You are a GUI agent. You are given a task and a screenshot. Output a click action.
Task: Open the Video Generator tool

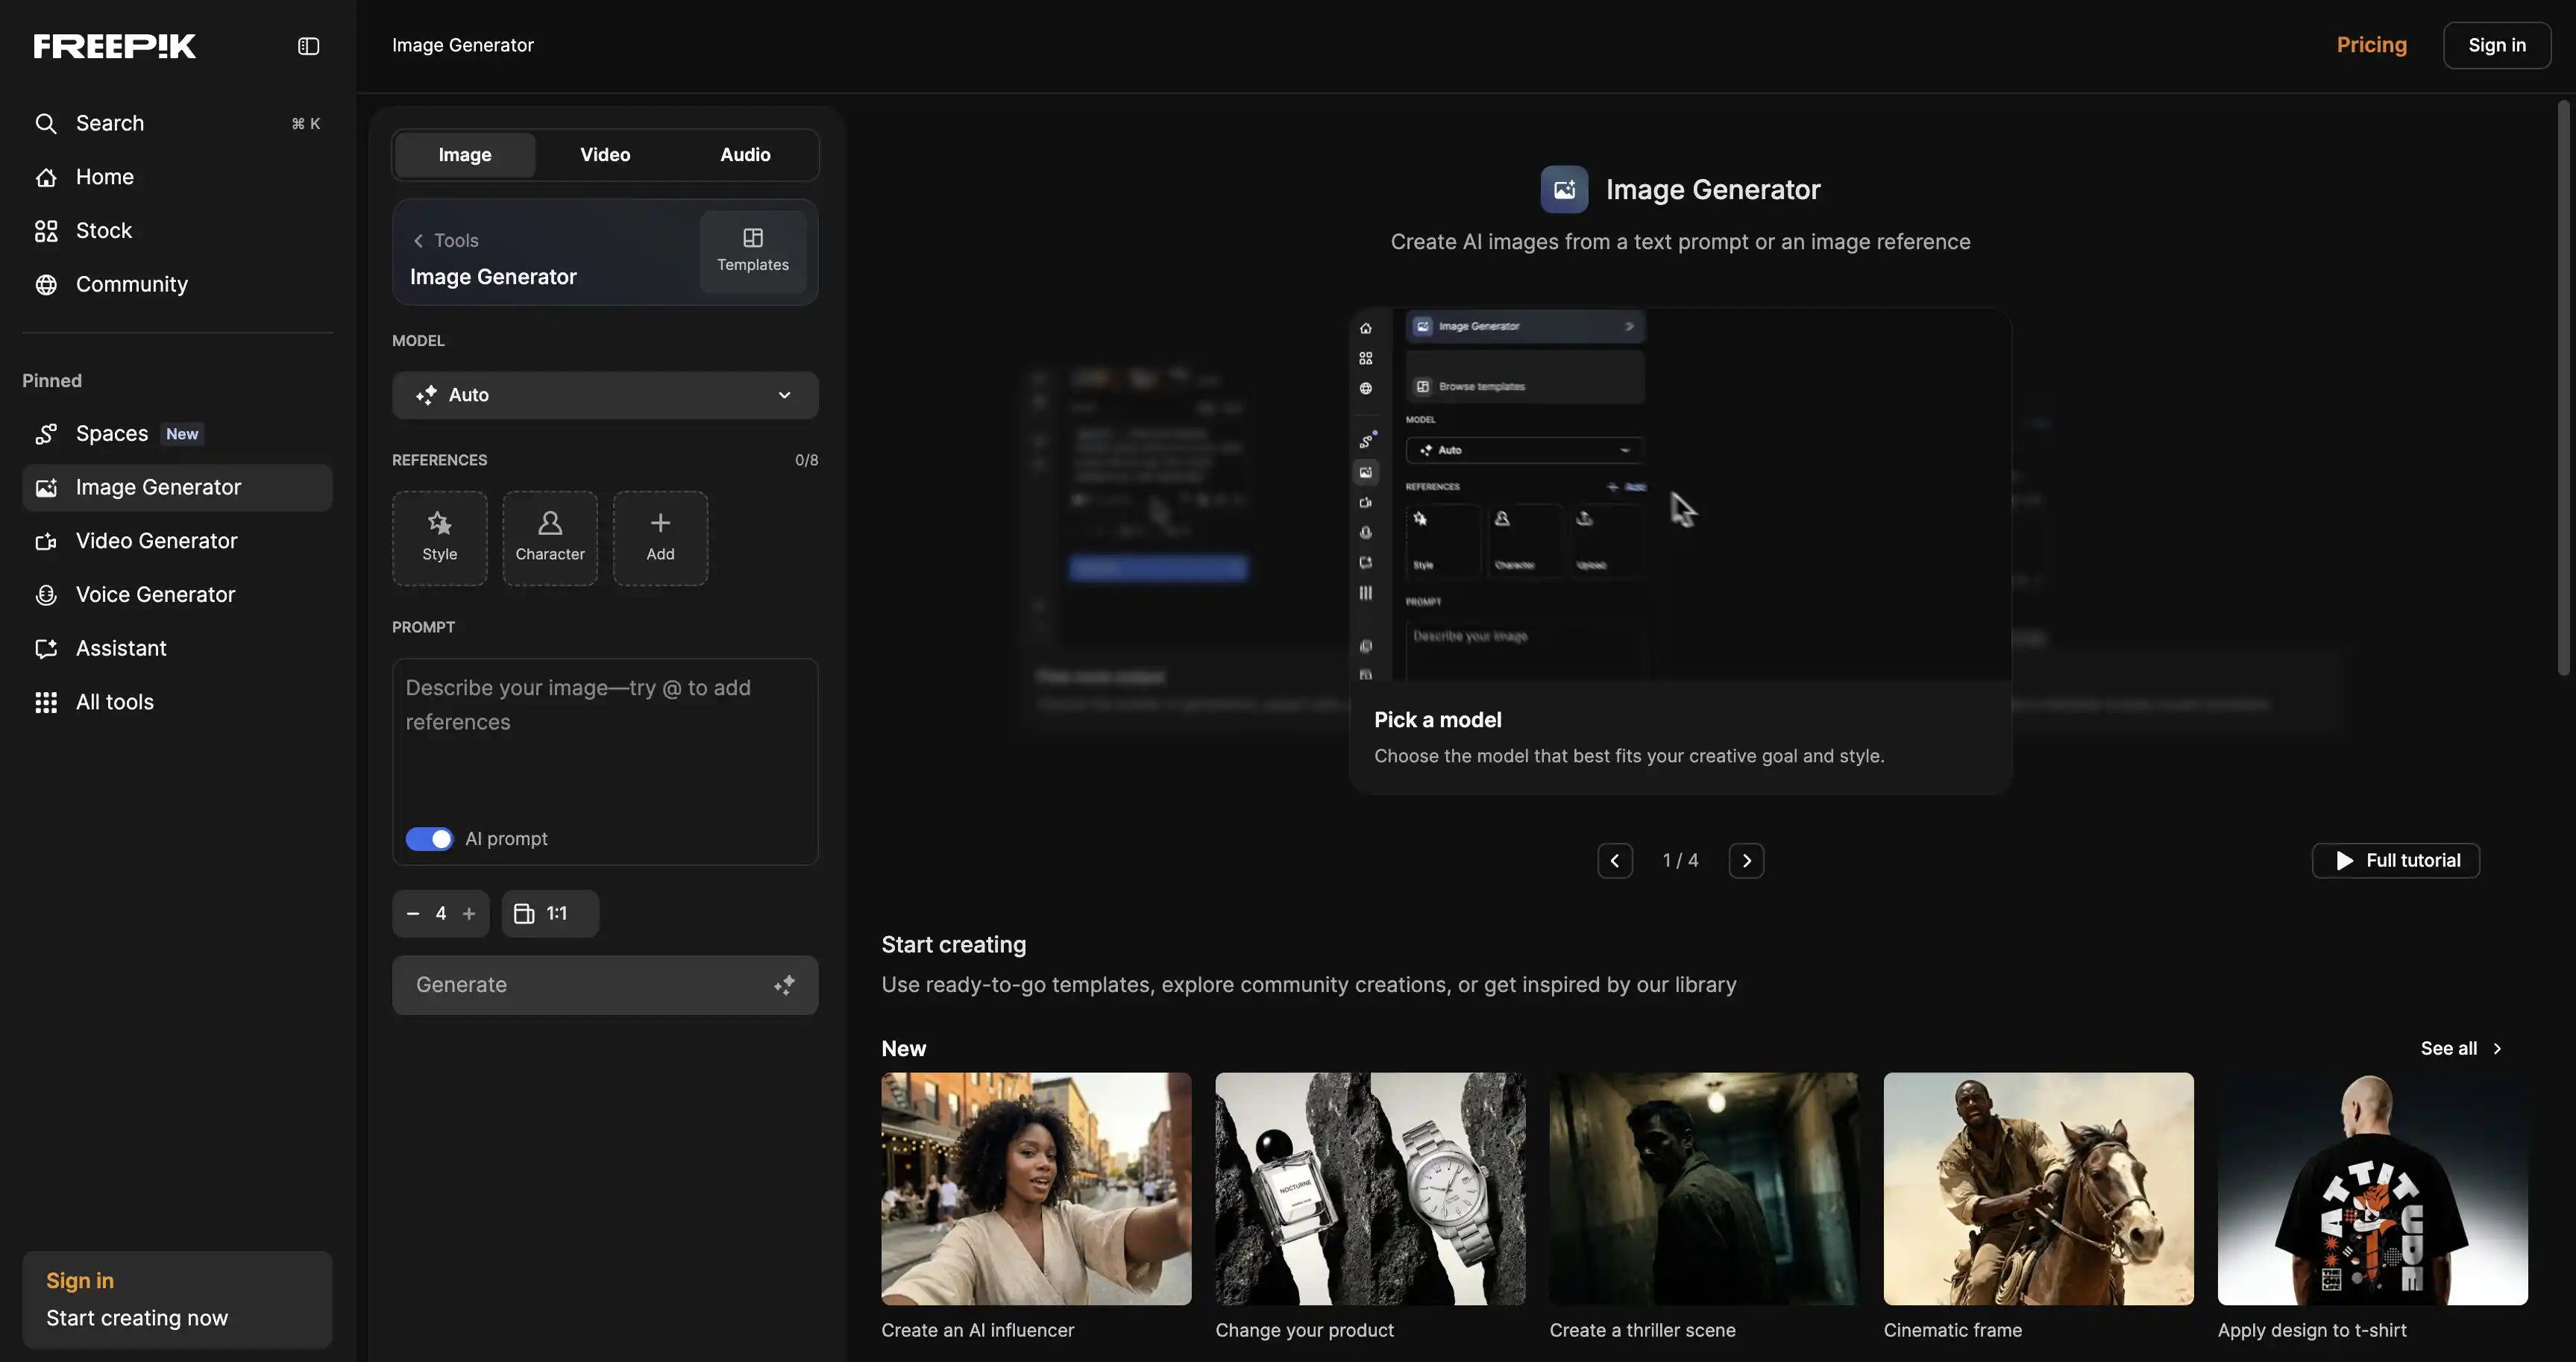(156, 541)
